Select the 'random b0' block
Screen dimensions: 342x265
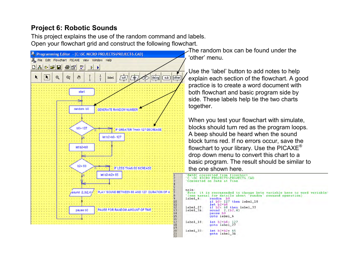point(82,109)
